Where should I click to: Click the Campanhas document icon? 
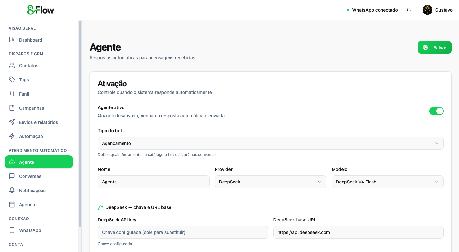(12, 108)
